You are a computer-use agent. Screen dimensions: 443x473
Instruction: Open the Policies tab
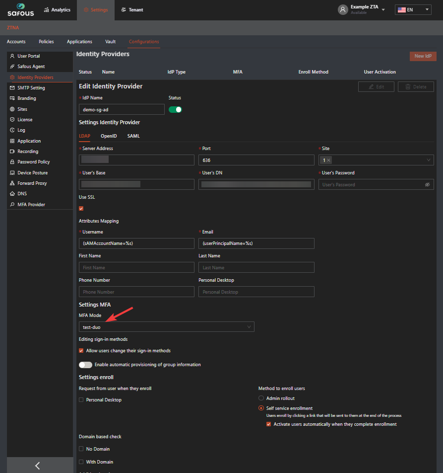click(x=46, y=42)
